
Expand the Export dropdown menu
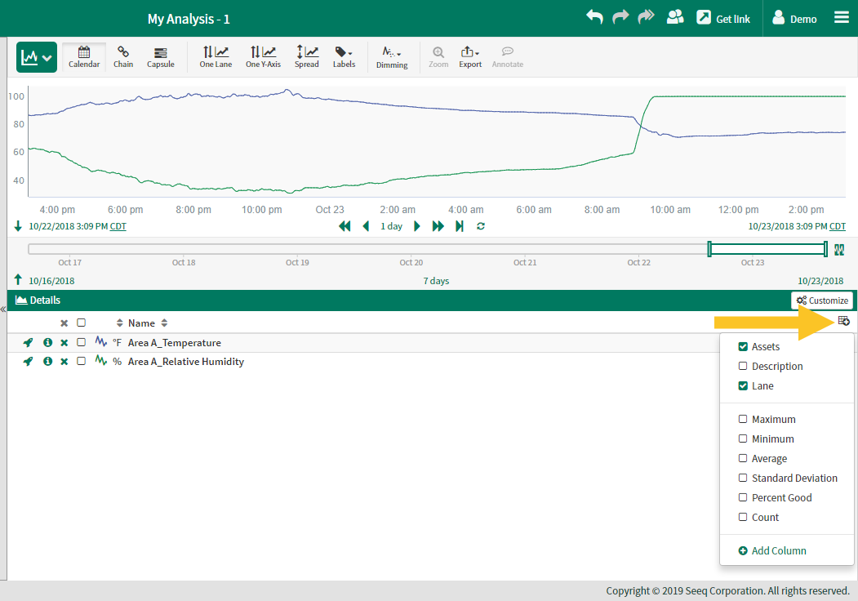pos(470,57)
